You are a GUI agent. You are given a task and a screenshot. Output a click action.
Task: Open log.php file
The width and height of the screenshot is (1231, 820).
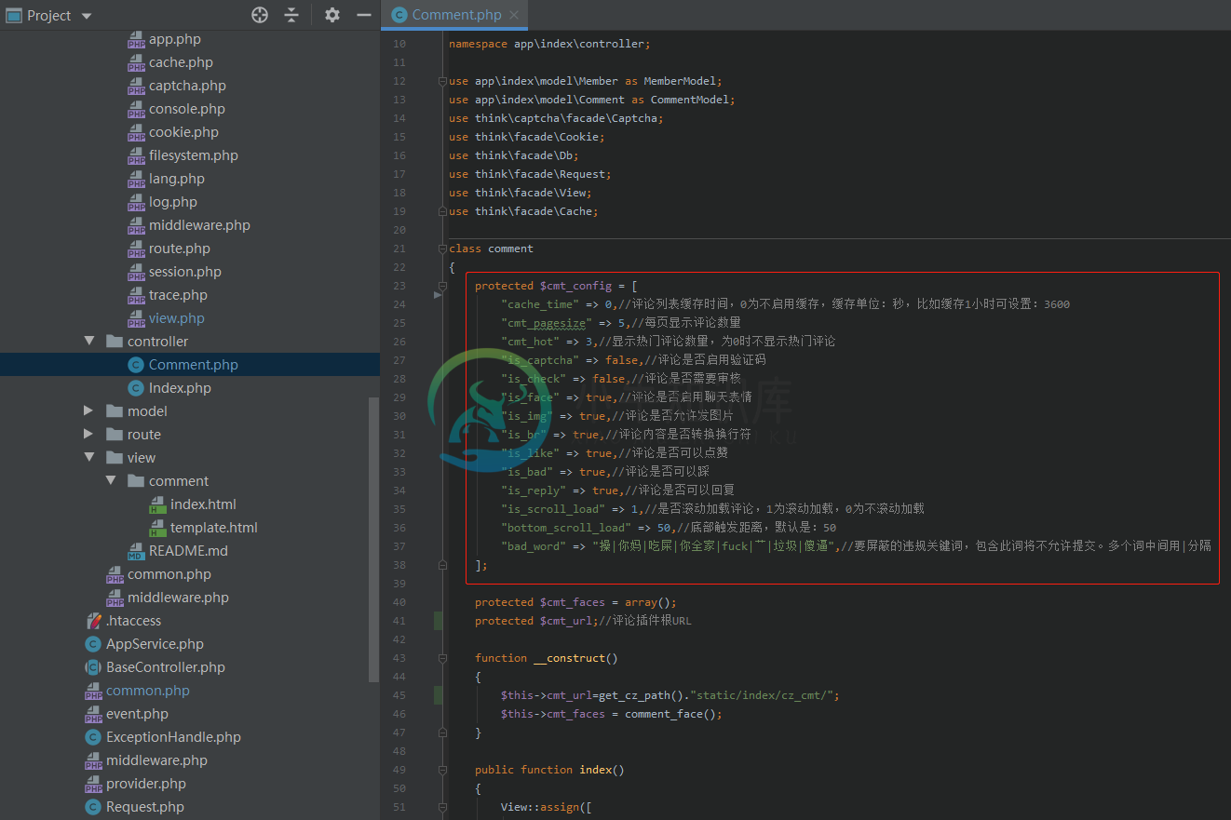coord(172,202)
